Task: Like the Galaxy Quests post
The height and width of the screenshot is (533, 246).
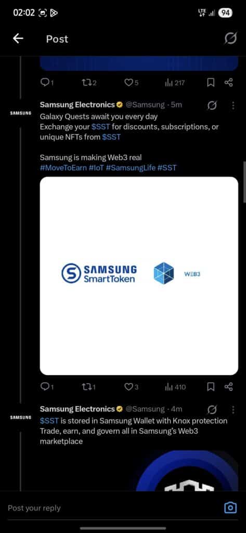Action: click(x=131, y=387)
